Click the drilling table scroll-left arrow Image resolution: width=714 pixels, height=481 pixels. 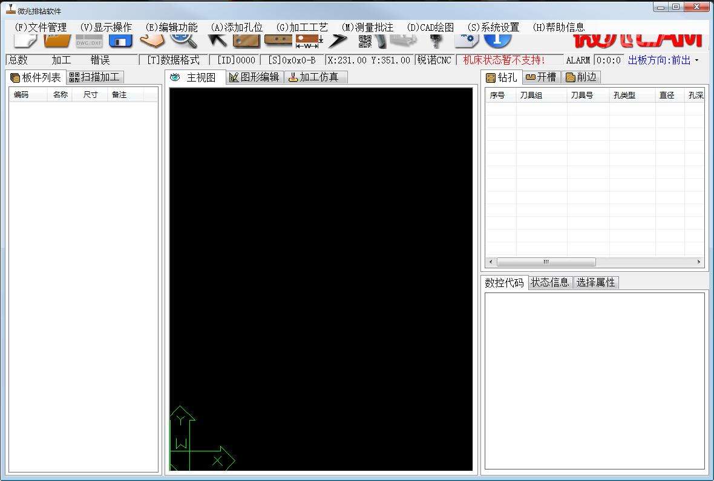(x=490, y=262)
